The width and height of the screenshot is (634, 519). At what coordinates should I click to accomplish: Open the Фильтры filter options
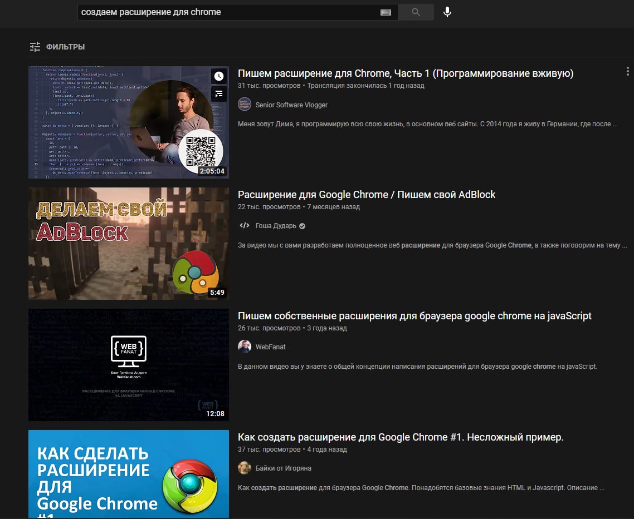point(57,47)
